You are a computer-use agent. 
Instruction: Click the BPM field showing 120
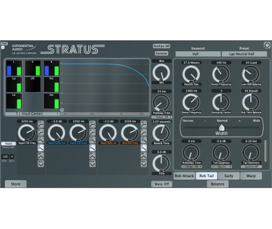[5, 157]
